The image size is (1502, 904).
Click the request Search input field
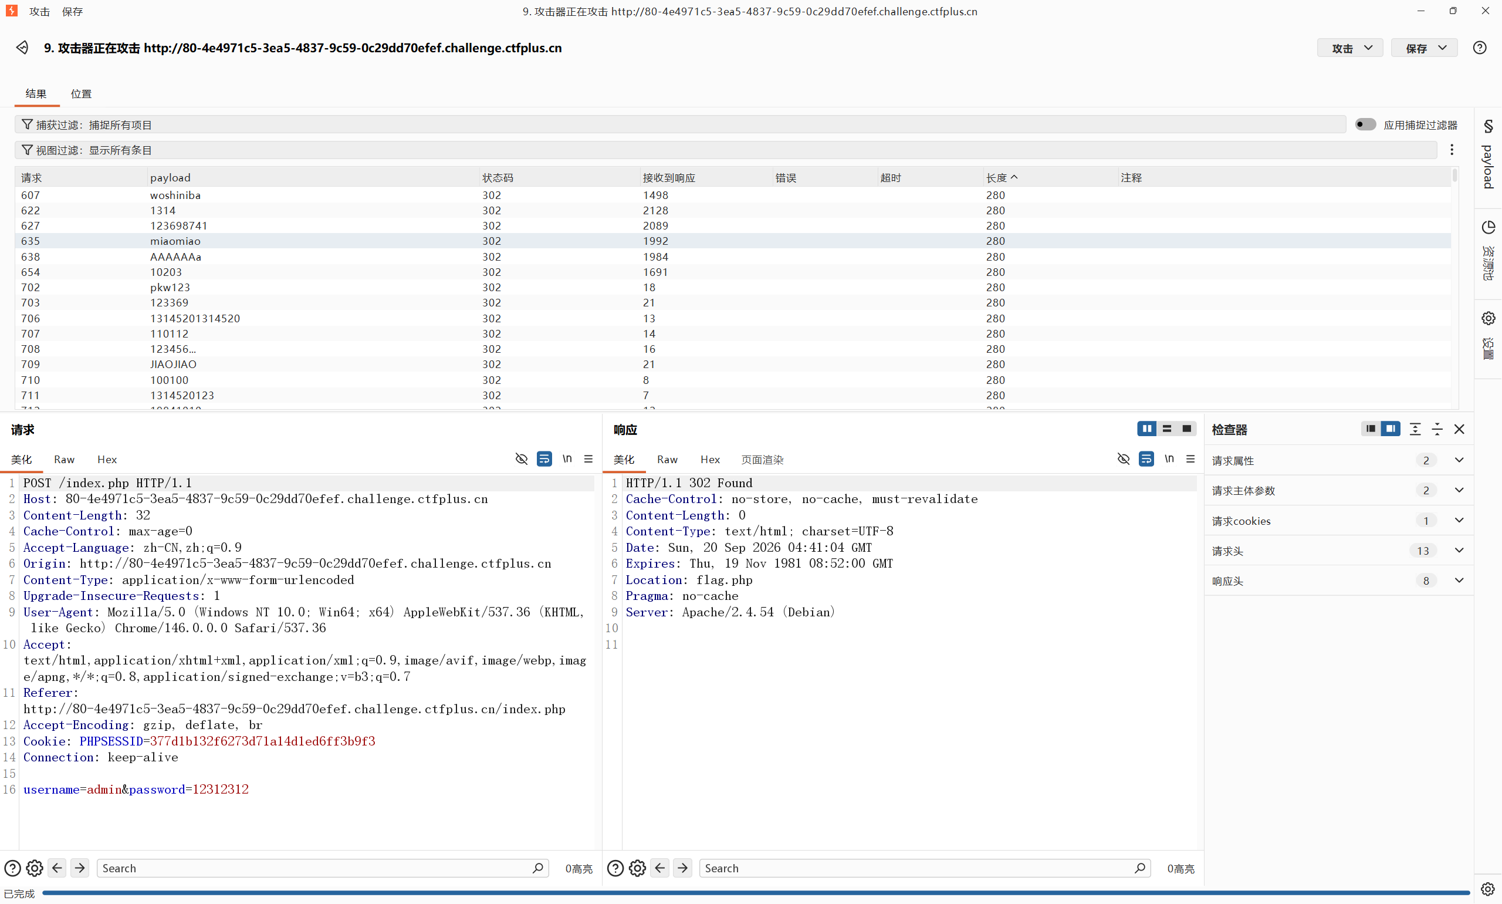(323, 868)
